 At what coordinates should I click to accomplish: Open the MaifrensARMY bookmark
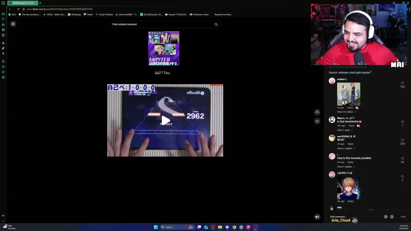coord(127,14)
